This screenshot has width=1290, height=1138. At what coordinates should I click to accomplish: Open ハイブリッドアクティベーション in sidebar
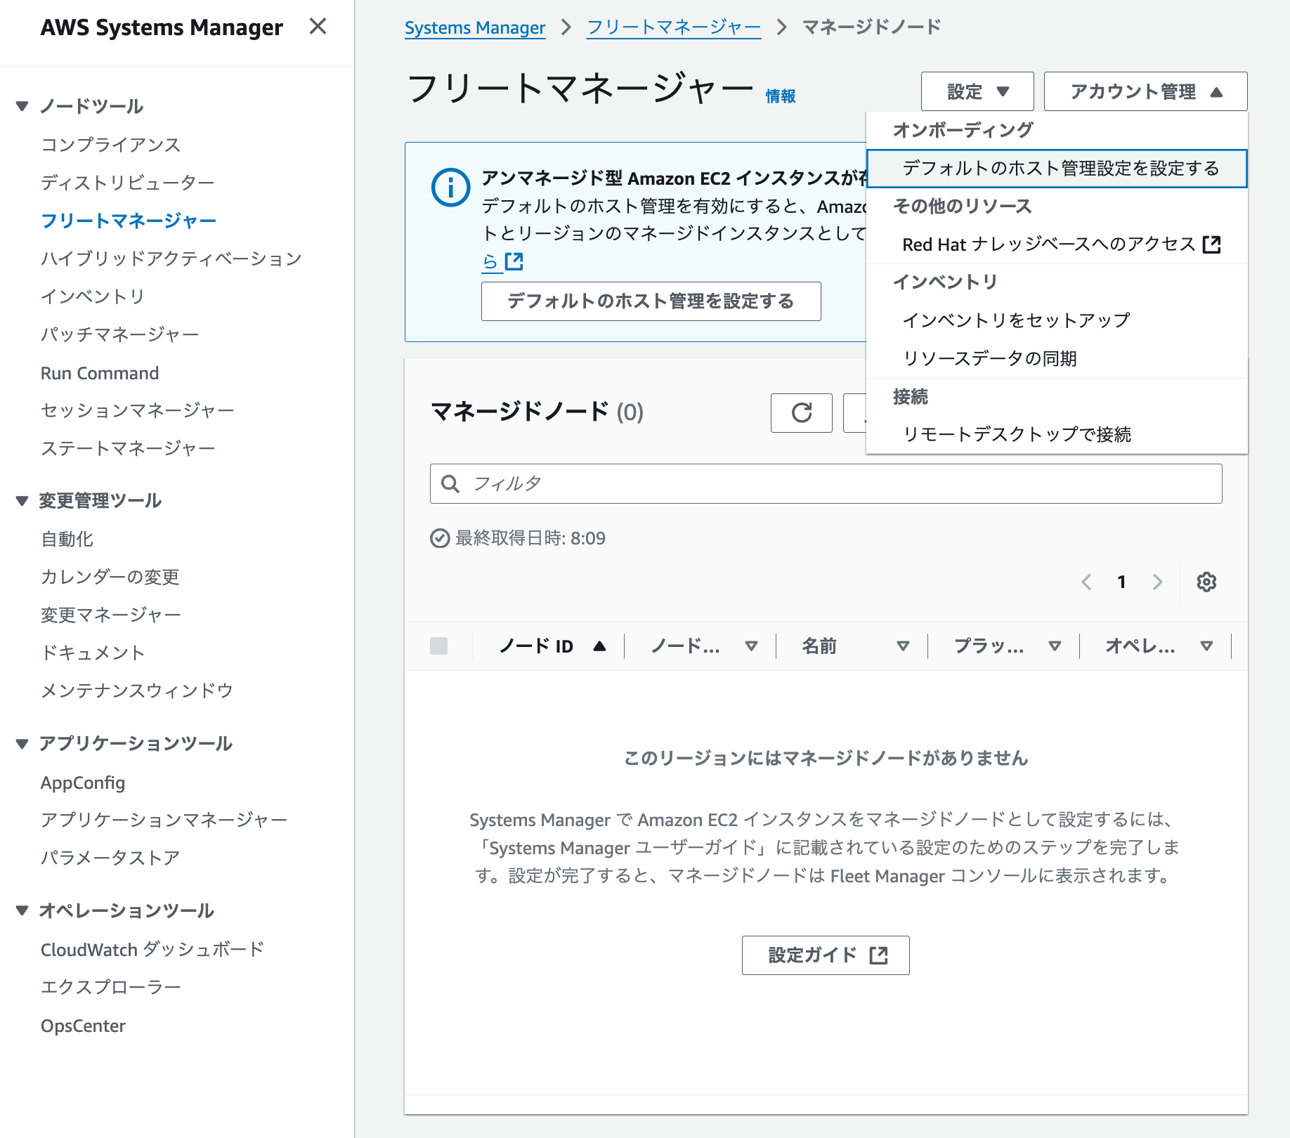click(171, 259)
